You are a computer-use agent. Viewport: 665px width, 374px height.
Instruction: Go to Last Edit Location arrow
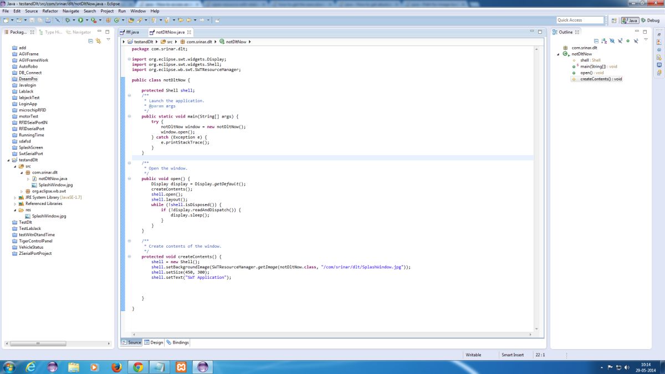coord(180,20)
